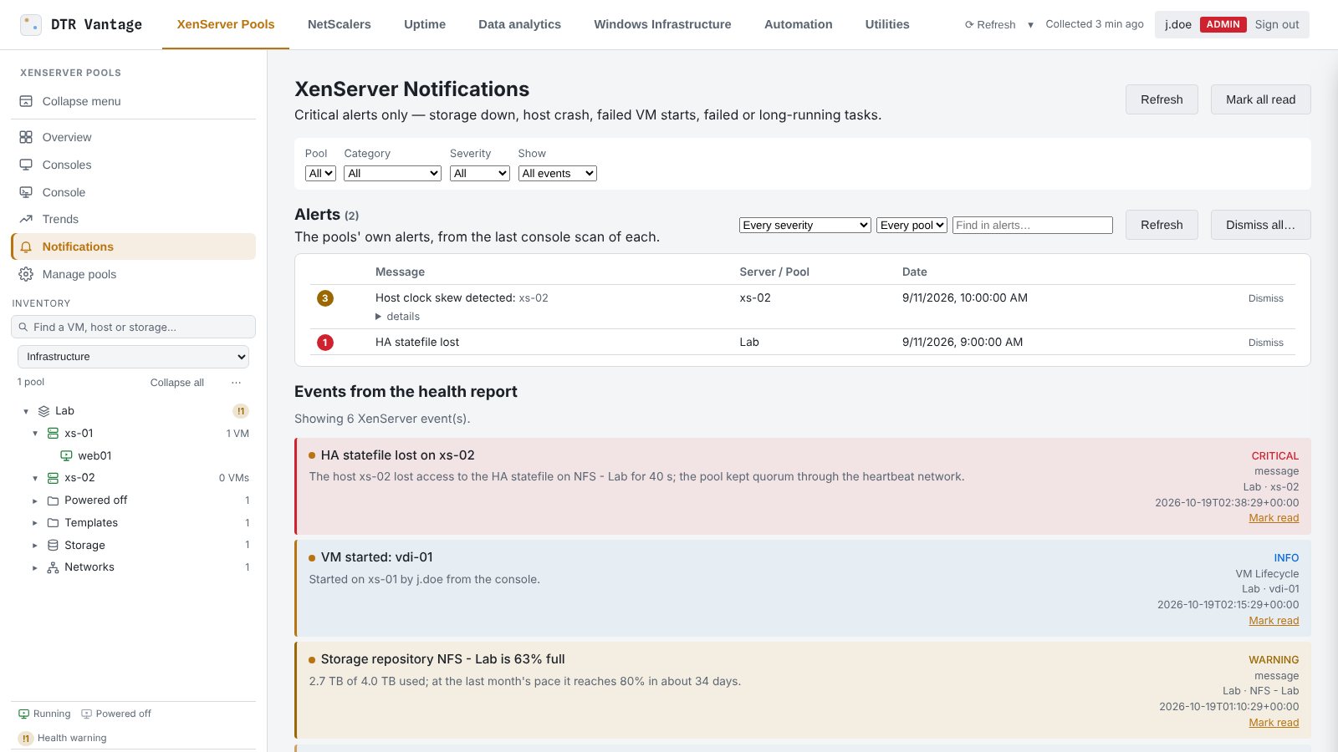Click the Notifications bell icon
The width and height of the screenshot is (1338, 752).
coord(26,246)
